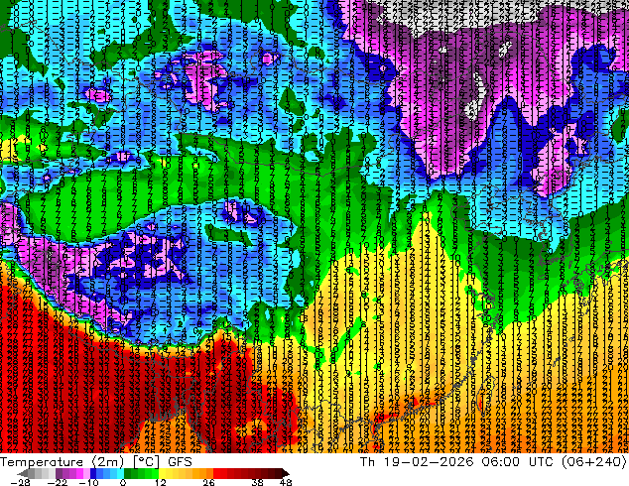The image size is (629, 486).
Task: Click the bright yellow legend swatch at 12
Action: coord(162,473)
